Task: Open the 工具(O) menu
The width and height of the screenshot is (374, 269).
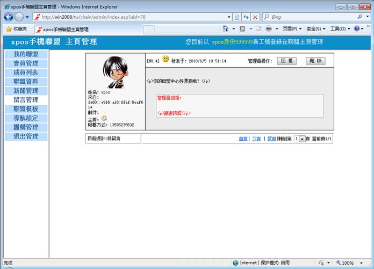Action: click(340, 29)
